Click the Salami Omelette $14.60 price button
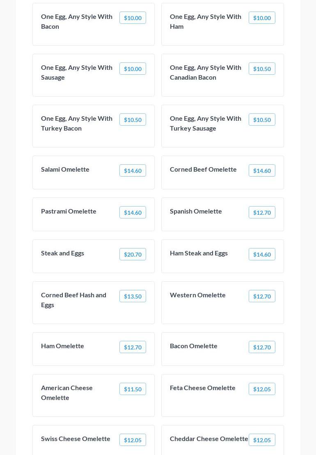 click(133, 170)
